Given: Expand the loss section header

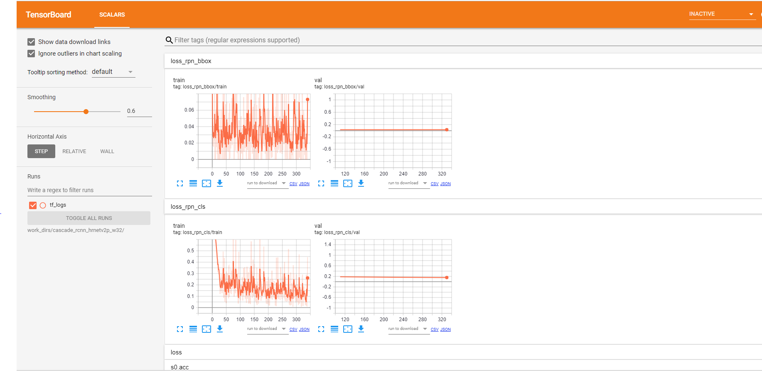Looking at the screenshot, I should coord(463,352).
